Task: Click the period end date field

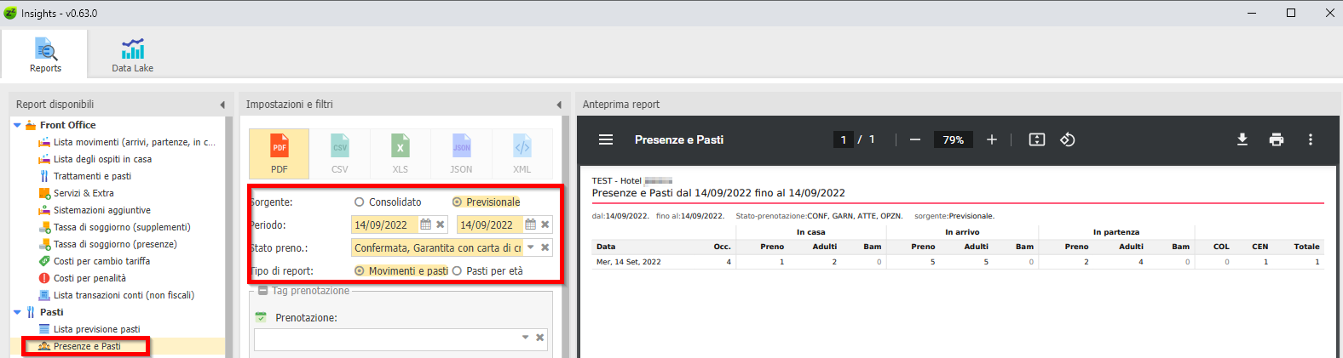Action: pyautogui.click(x=489, y=225)
